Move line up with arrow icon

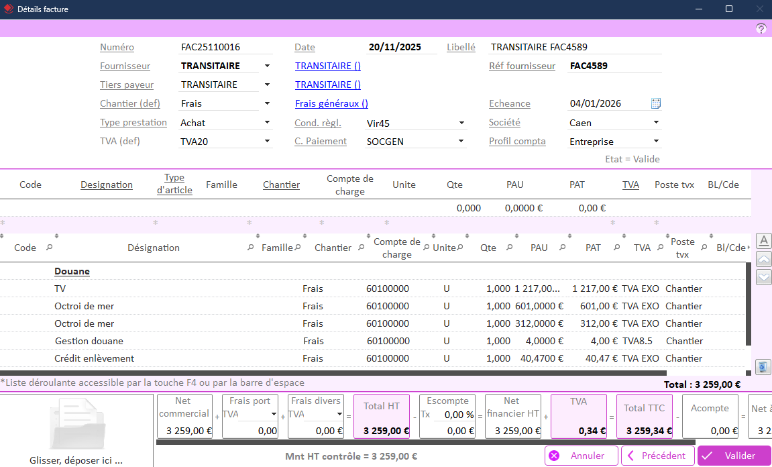[x=763, y=259]
